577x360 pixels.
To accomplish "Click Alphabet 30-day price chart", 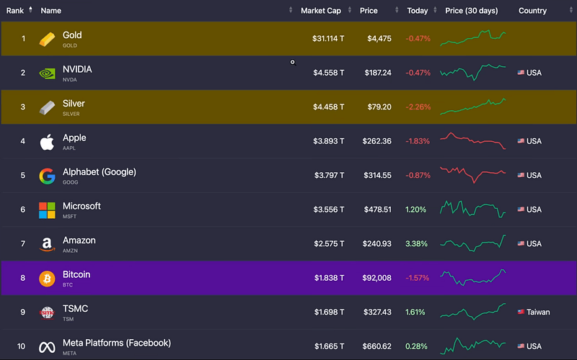I will point(473,175).
